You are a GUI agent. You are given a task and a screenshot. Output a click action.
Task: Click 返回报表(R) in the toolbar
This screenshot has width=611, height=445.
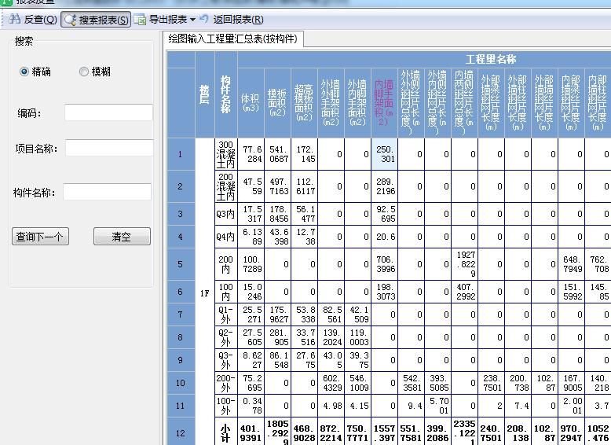239,19
